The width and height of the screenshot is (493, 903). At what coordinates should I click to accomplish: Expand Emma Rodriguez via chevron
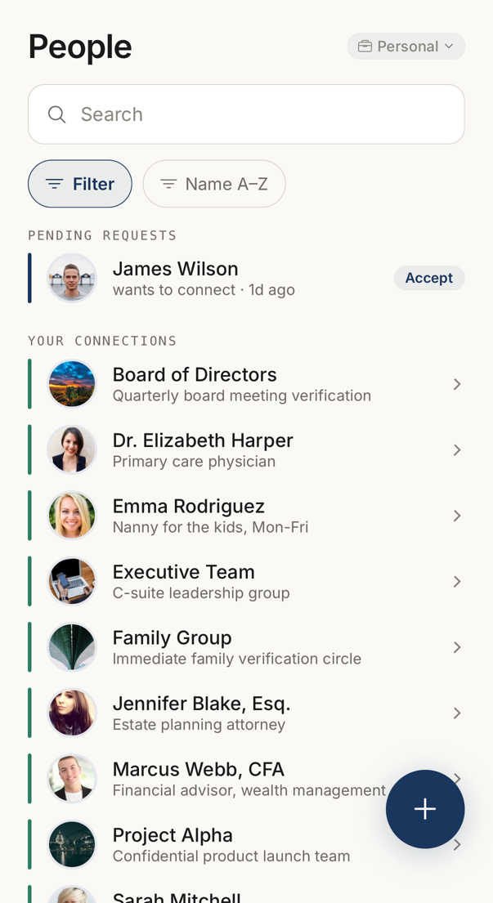(x=457, y=516)
